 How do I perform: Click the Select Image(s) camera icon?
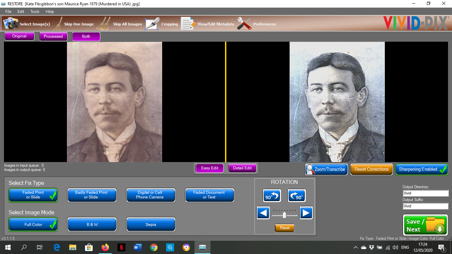click(11, 24)
